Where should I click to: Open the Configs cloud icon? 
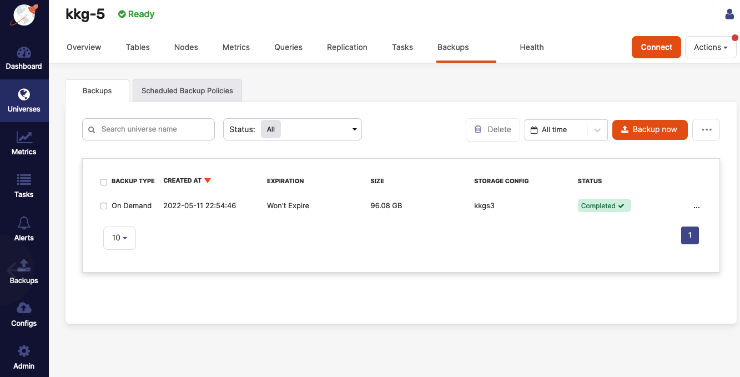[x=24, y=308]
